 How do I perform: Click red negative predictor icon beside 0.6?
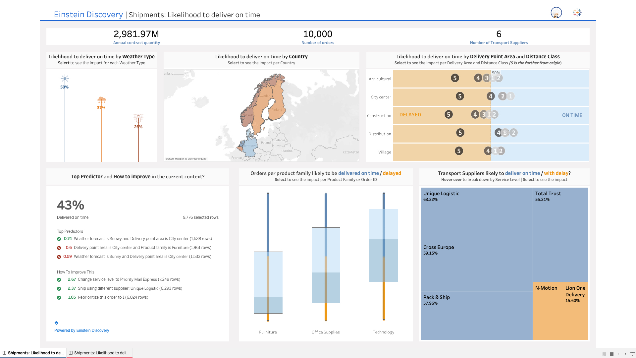tap(59, 247)
